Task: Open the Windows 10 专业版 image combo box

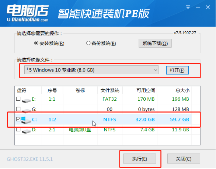Action: pyautogui.click(x=91, y=70)
